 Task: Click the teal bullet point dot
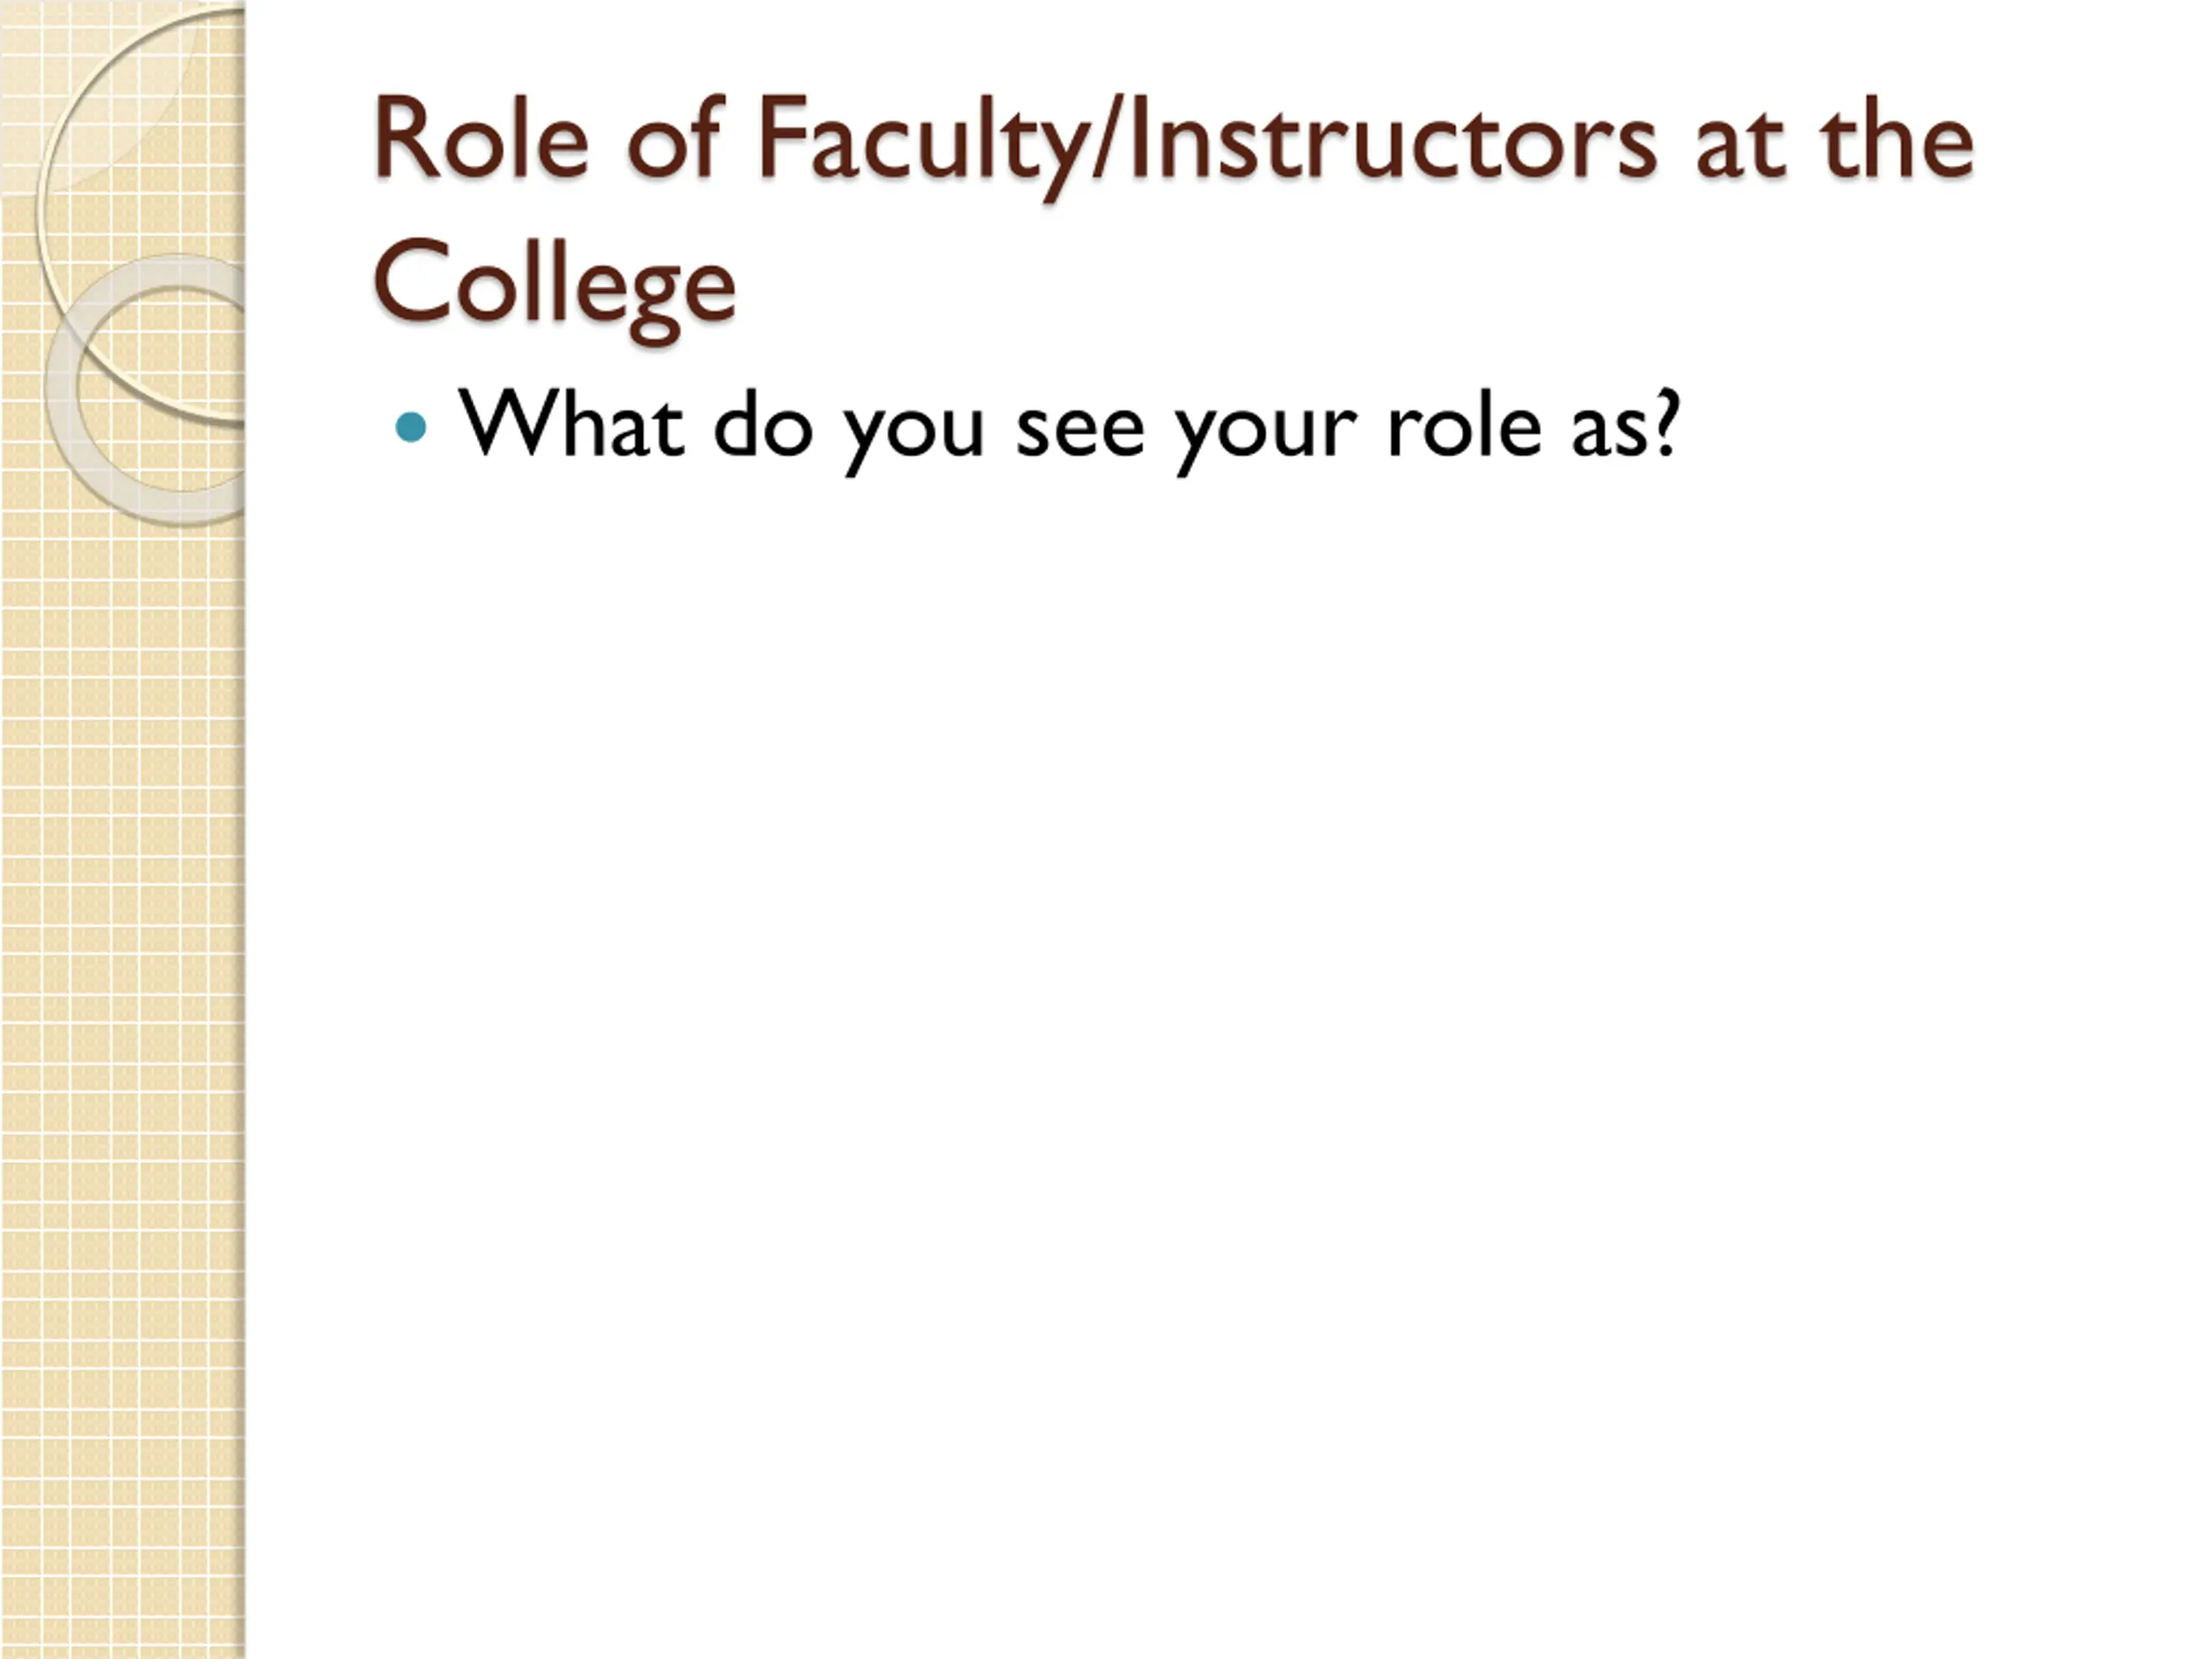point(411,428)
